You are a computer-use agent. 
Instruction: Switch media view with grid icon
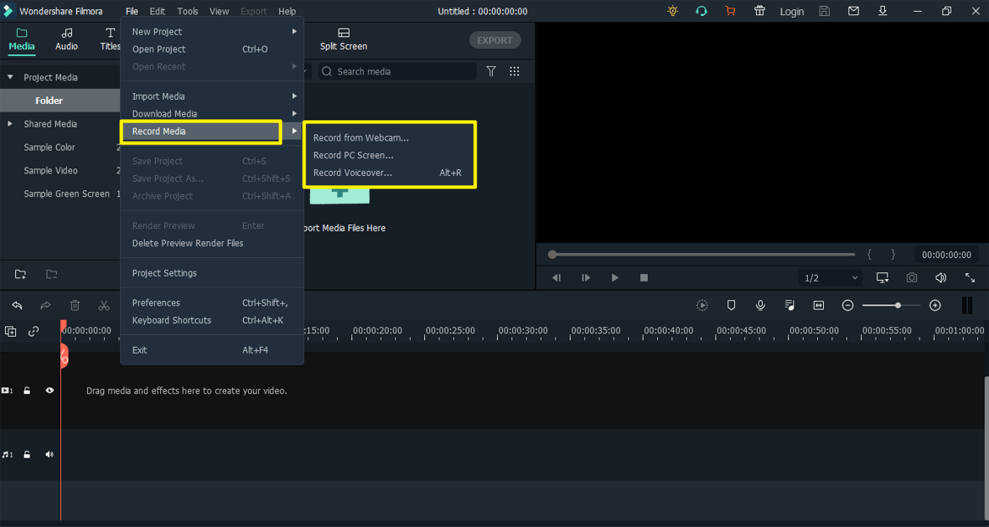tap(515, 71)
